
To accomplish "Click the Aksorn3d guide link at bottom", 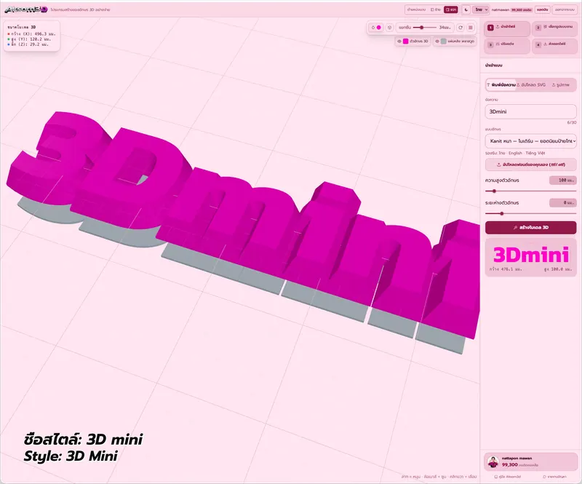I will (x=507, y=477).
